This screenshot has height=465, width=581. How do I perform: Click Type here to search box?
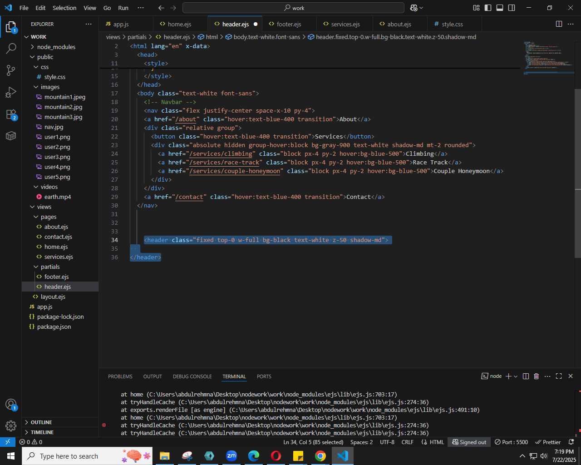(87, 456)
